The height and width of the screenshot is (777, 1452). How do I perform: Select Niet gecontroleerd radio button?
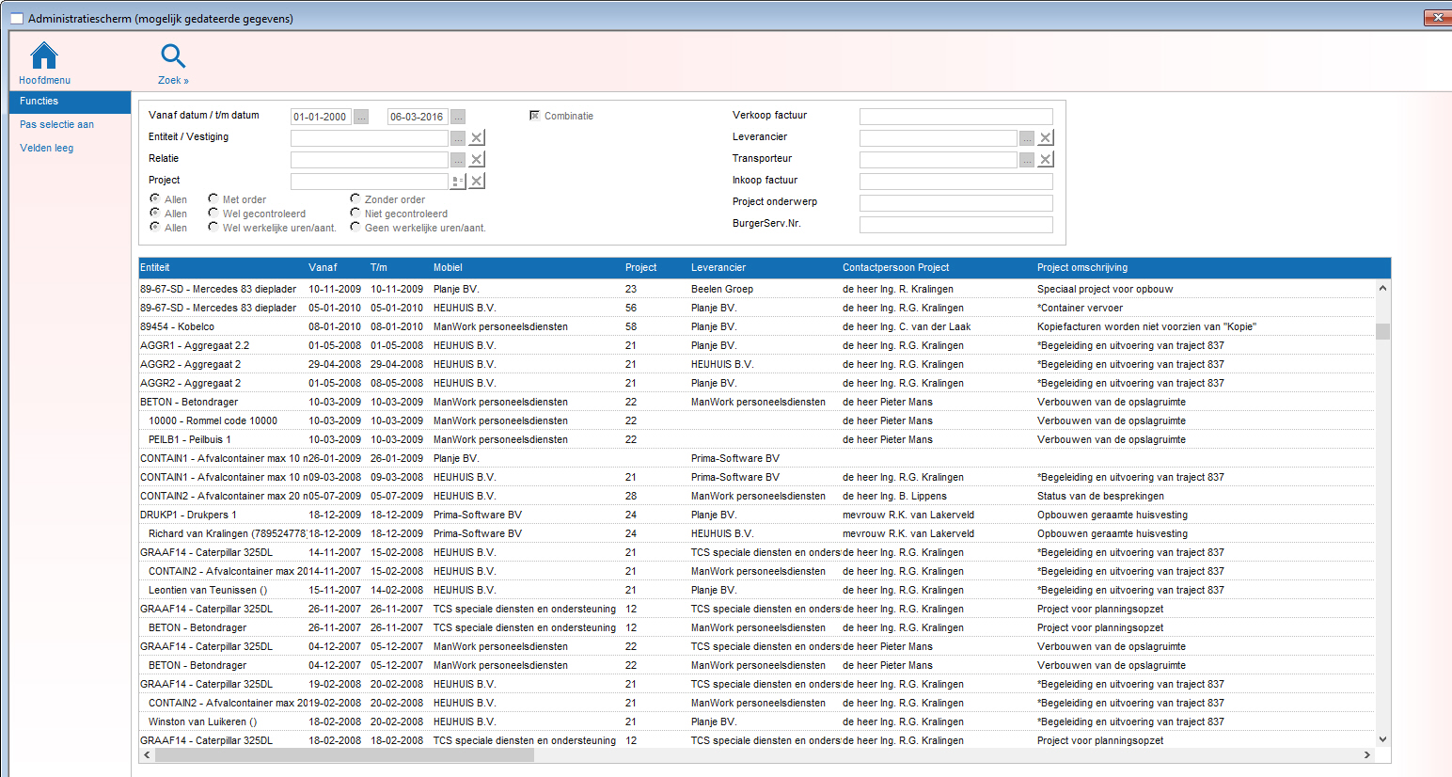[355, 213]
